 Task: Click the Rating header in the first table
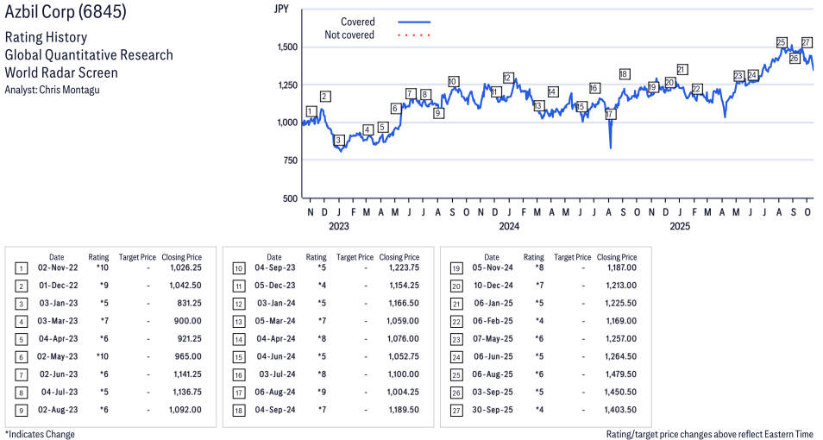(98, 257)
